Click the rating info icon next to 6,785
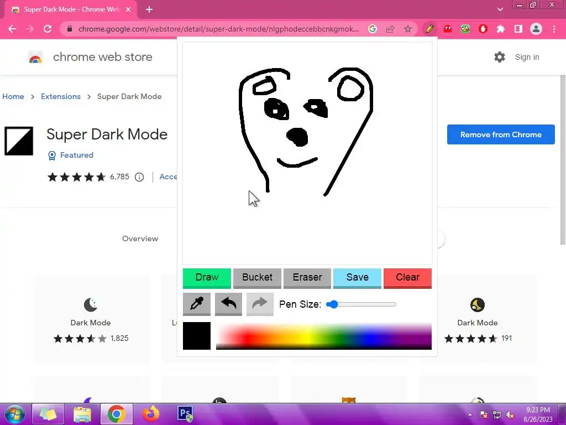566x425 pixels. point(139,177)
